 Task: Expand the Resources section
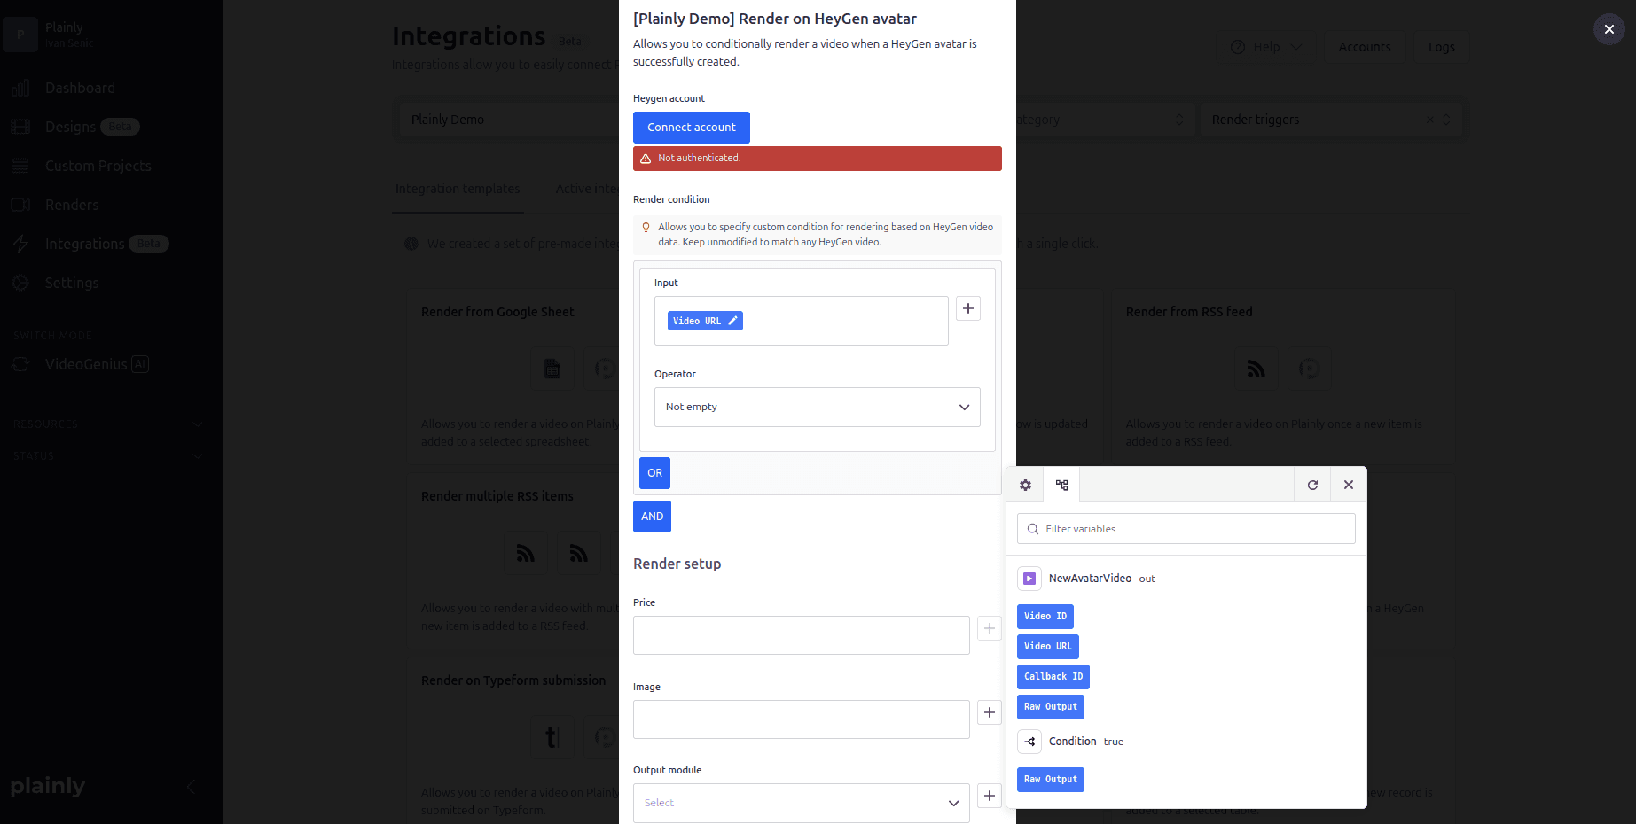coord(108,424)
